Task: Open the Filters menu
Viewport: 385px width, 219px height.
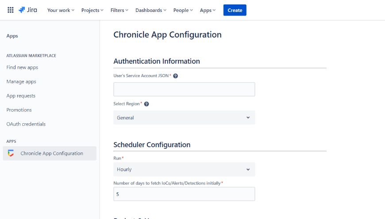Action: pyautogui.click(x=119, y=10)
